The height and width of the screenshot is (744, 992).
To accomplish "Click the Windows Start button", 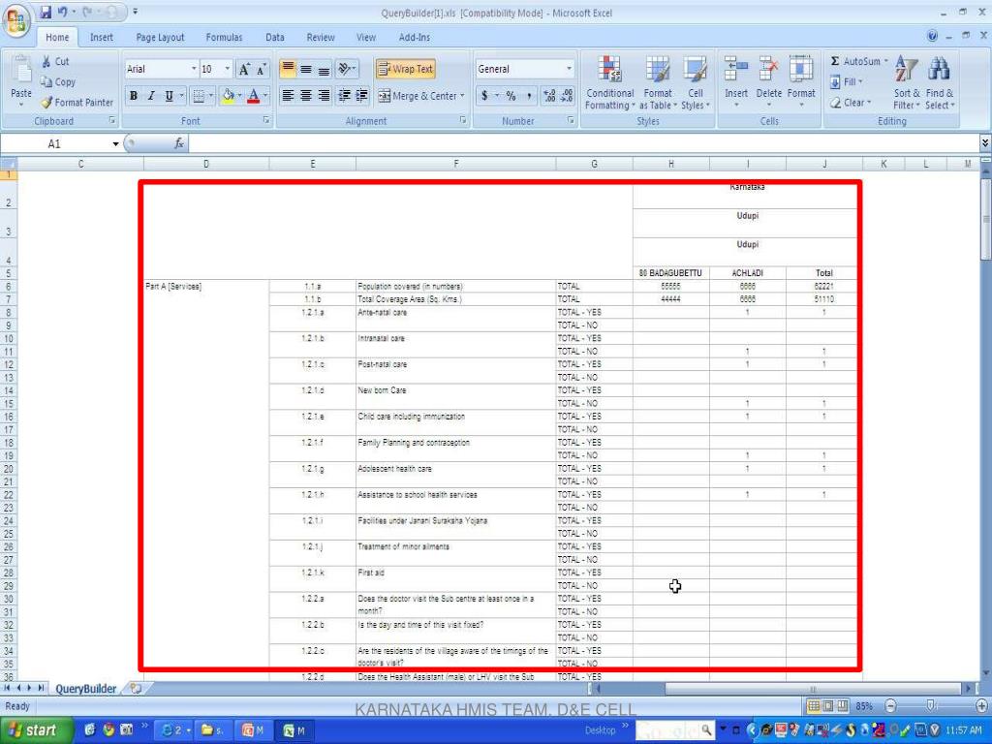I will (32, 729).
